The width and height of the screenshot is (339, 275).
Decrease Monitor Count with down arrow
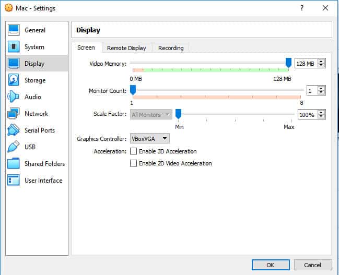[321, 93]
